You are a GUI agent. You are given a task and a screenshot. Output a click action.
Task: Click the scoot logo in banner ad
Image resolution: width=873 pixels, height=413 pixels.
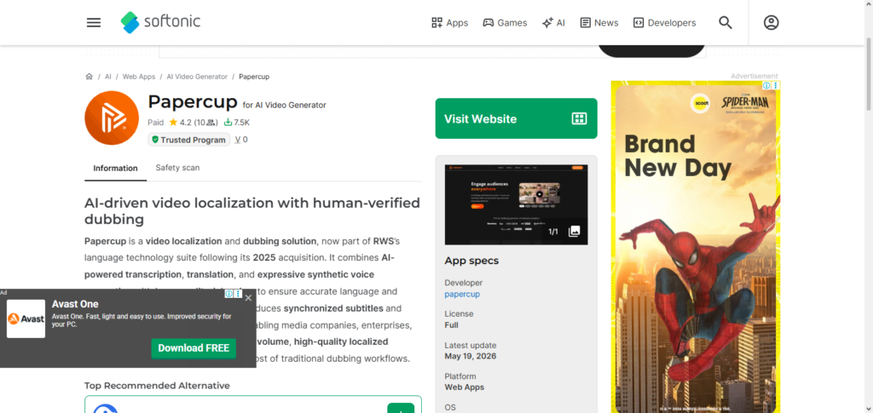[700, 103]
